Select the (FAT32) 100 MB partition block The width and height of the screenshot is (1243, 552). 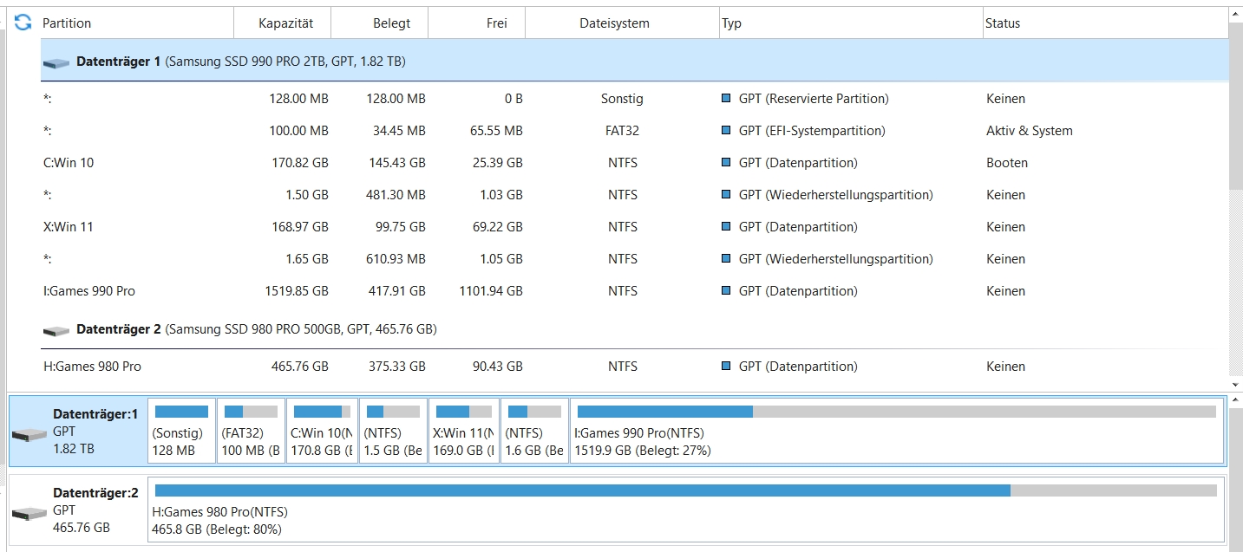pos(251,431)
